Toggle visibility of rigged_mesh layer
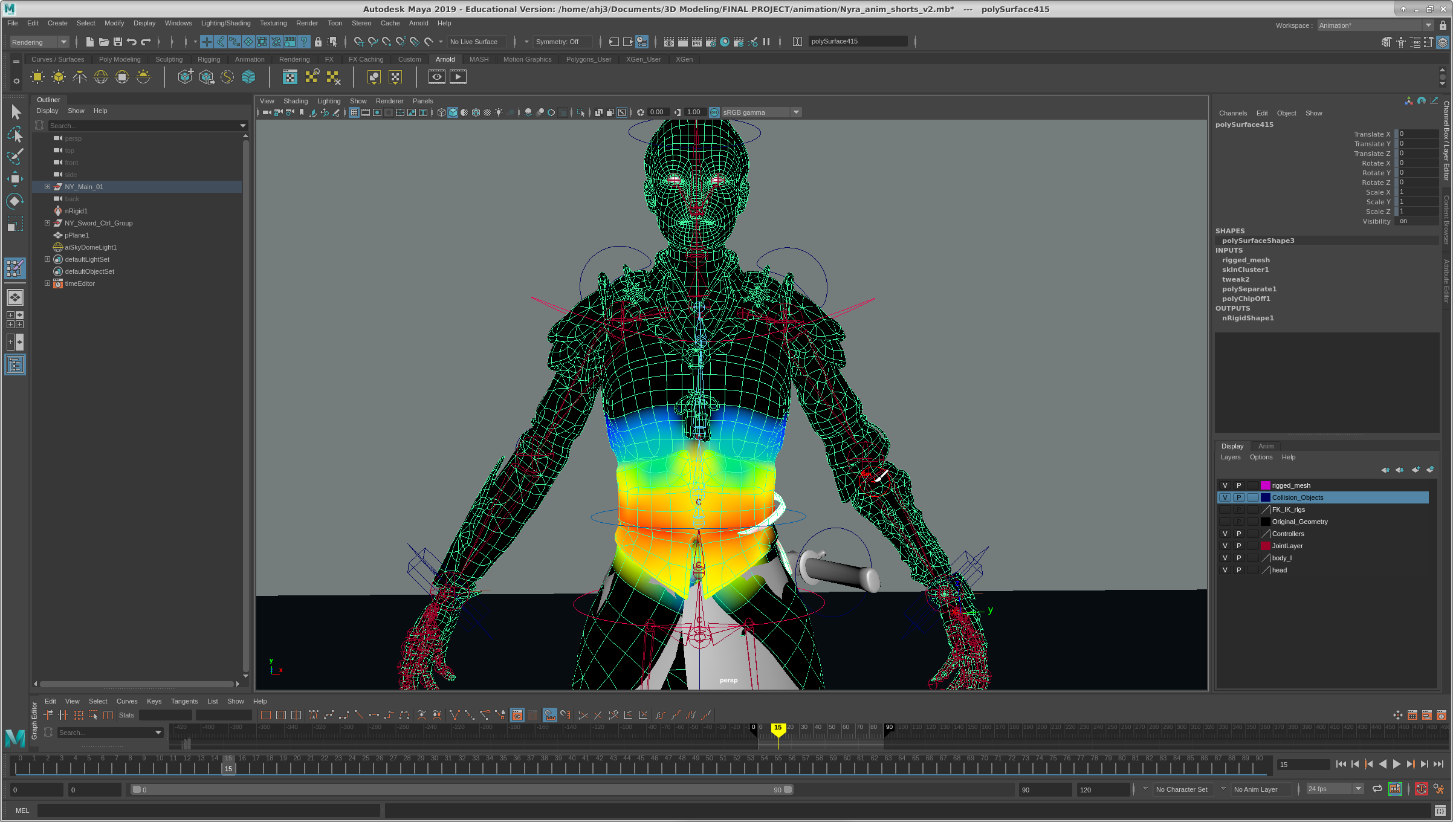 click(x=1225, y=485)
